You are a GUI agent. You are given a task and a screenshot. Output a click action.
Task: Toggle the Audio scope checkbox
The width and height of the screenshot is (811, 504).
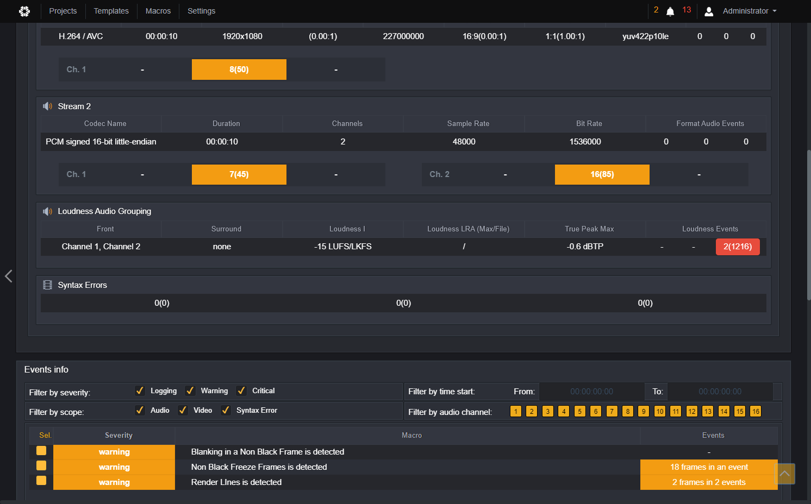click(140, 410)
